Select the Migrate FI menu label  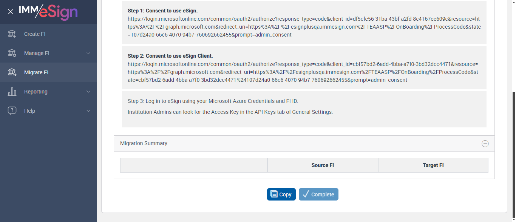pos(36,72)
